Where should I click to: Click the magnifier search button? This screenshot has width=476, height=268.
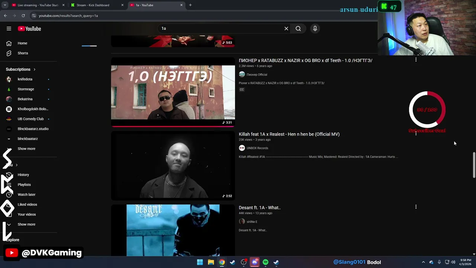(x=298, y=28)
